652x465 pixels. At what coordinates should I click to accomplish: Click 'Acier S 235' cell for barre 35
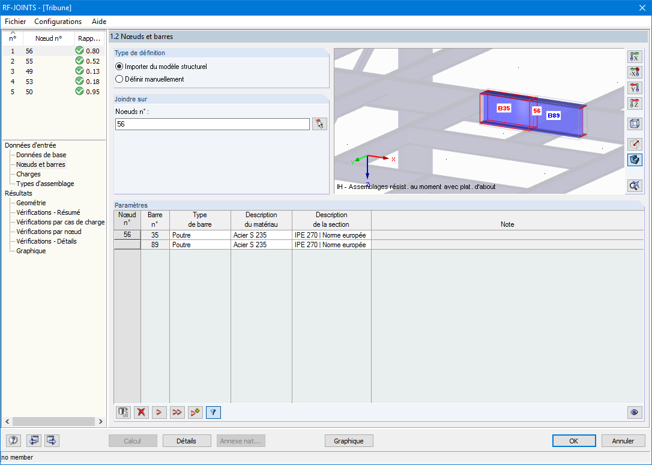coord(261,235)
